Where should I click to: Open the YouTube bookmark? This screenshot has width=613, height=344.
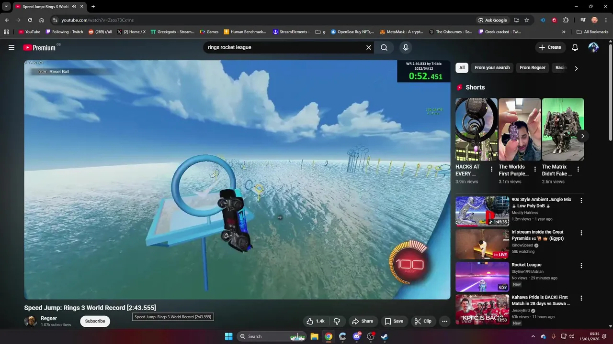coord(29,32)
